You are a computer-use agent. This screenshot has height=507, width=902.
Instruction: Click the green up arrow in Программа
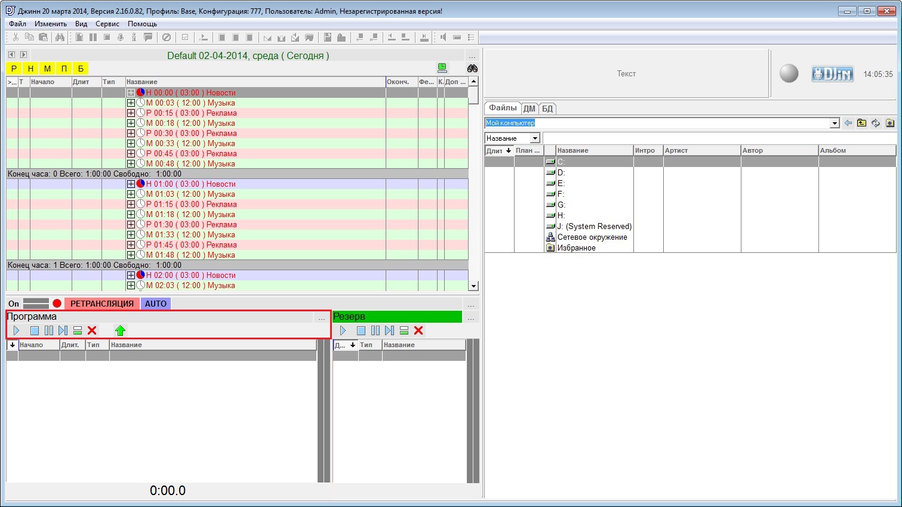point(121,330)
